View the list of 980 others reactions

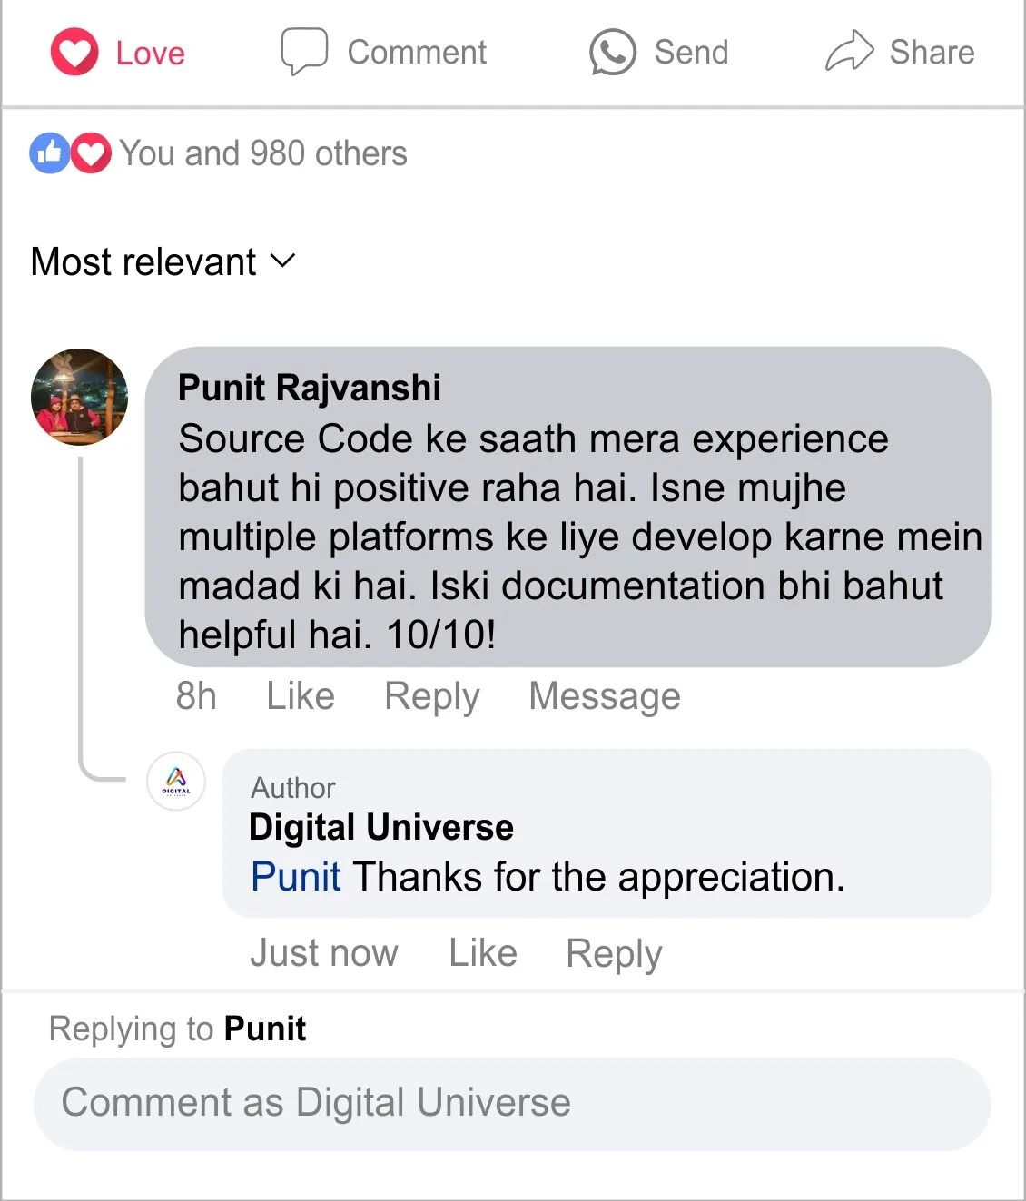click(263, 153)
